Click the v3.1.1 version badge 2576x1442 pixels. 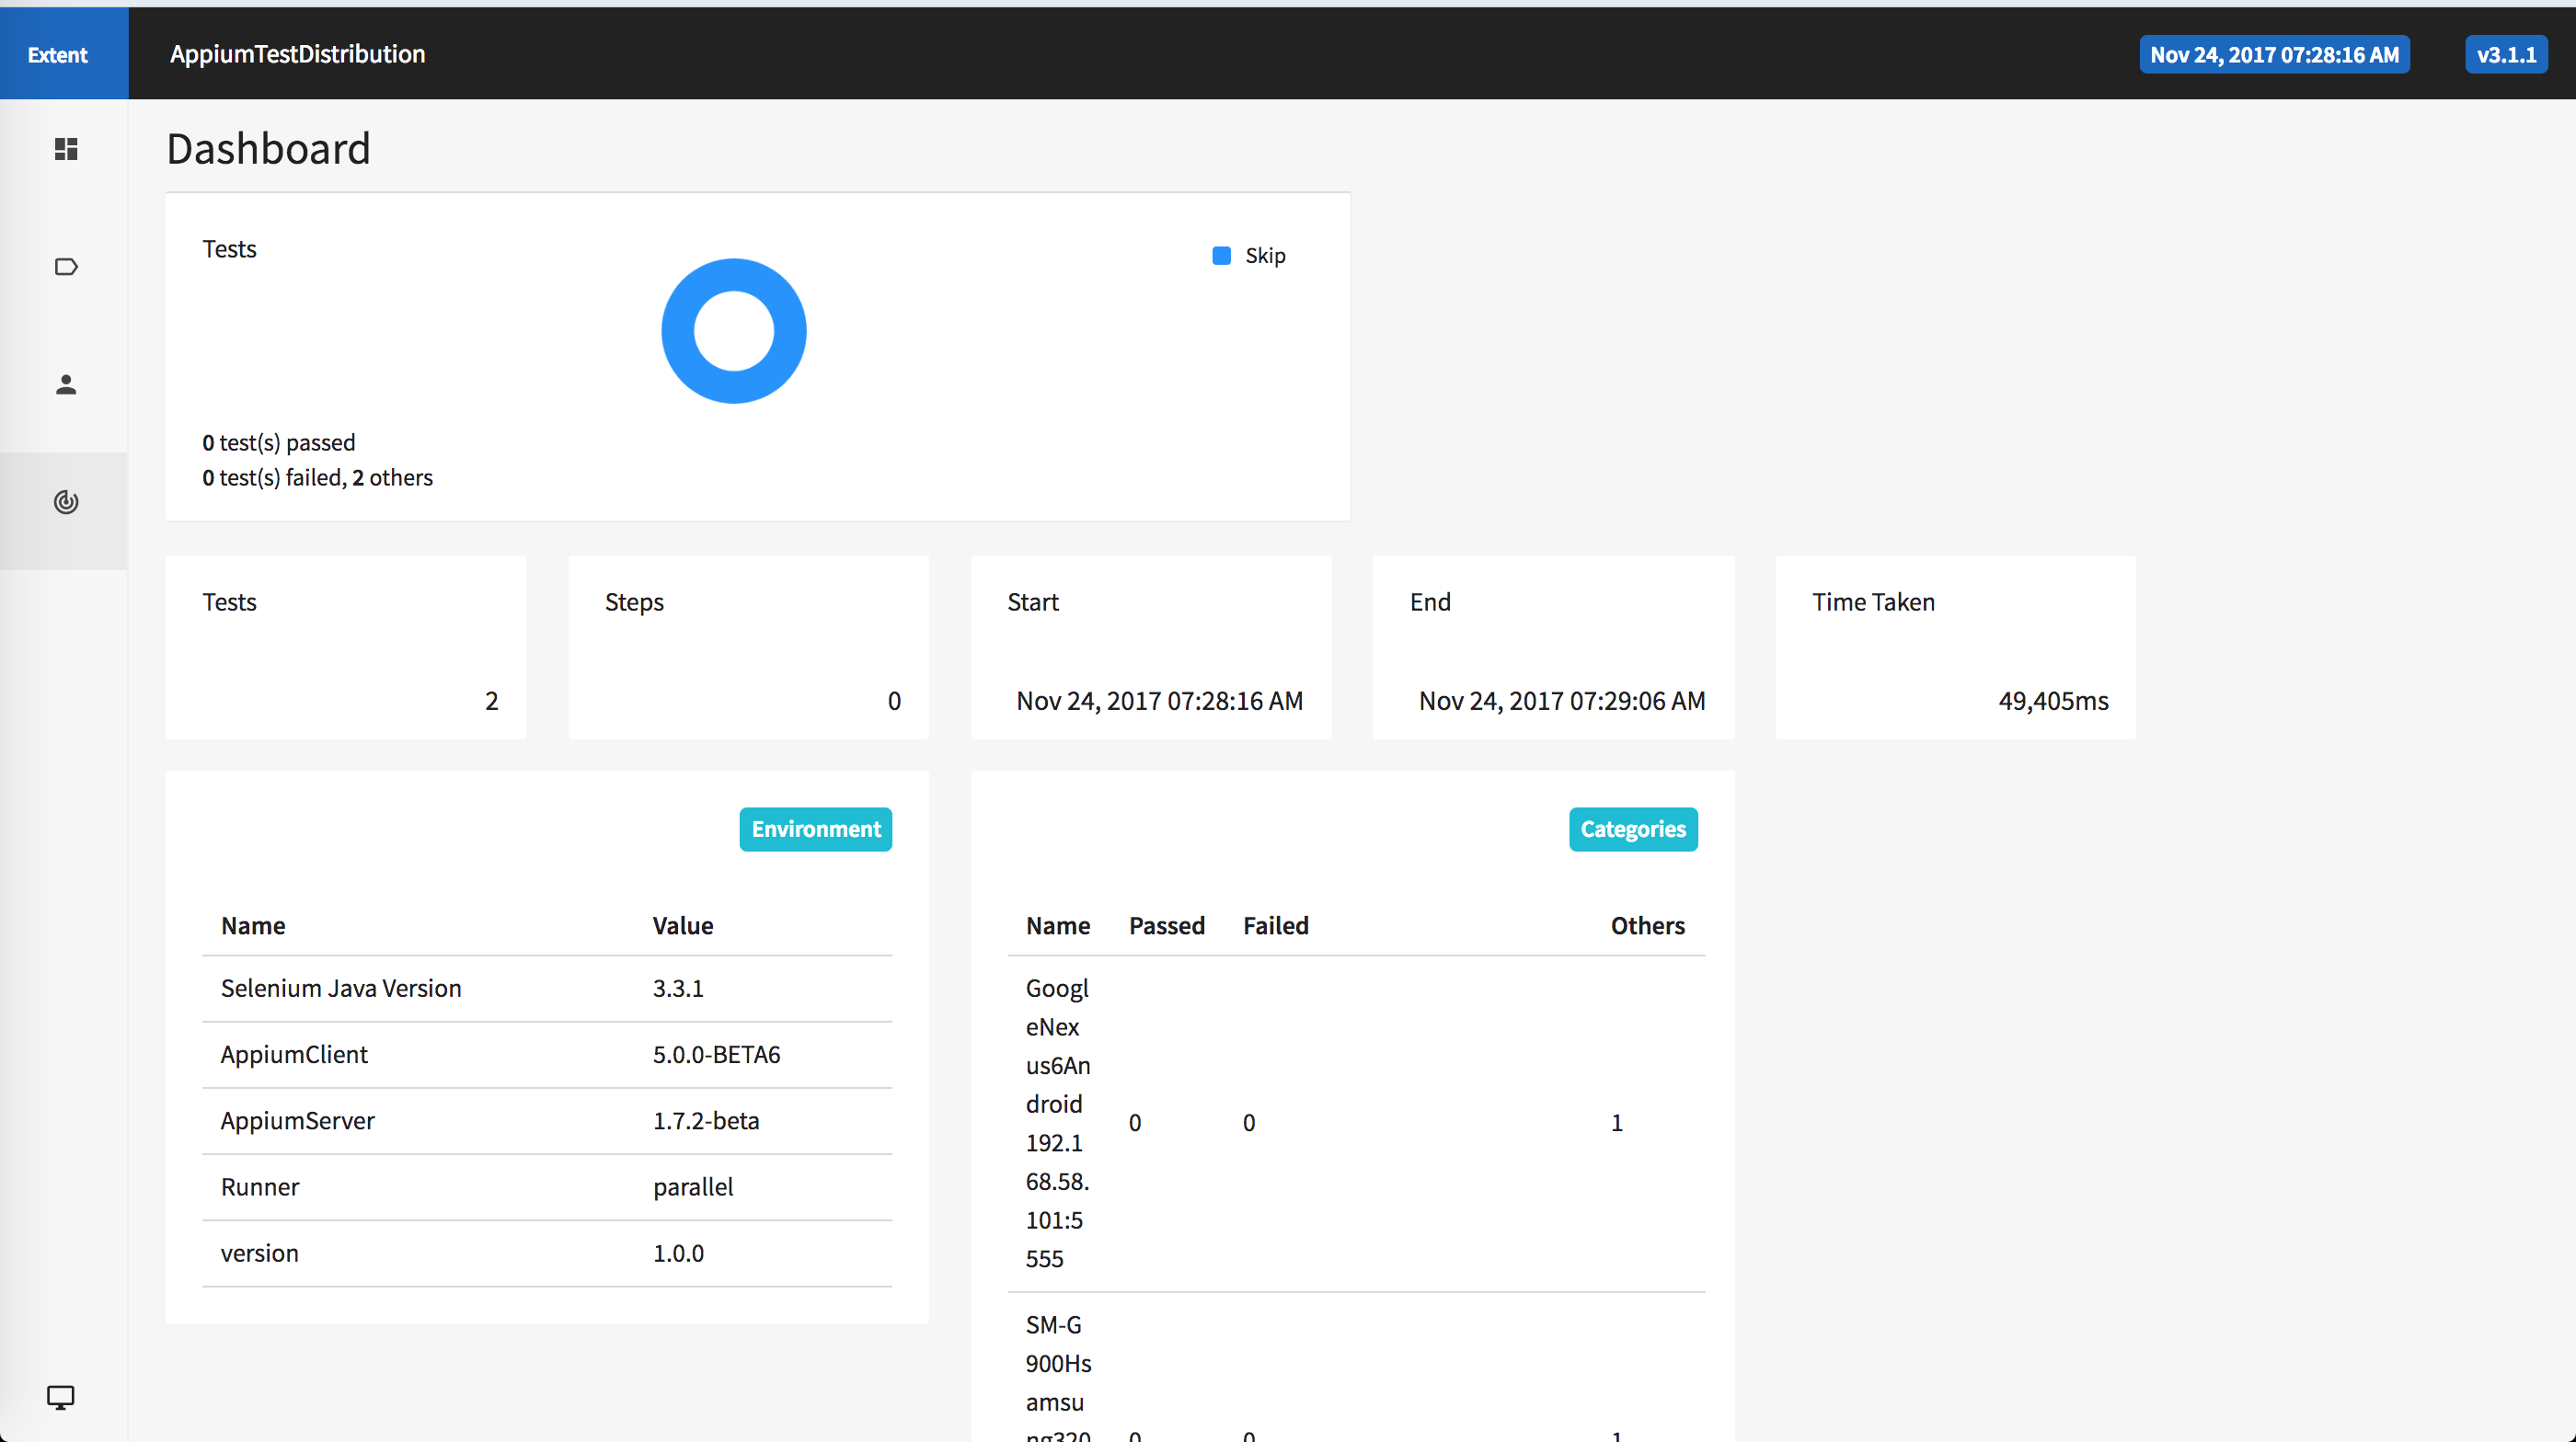point(2505,54)
